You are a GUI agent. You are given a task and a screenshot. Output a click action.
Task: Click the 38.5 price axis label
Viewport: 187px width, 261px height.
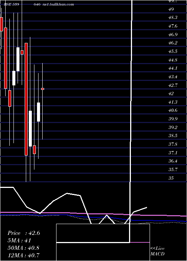(173, 136)
